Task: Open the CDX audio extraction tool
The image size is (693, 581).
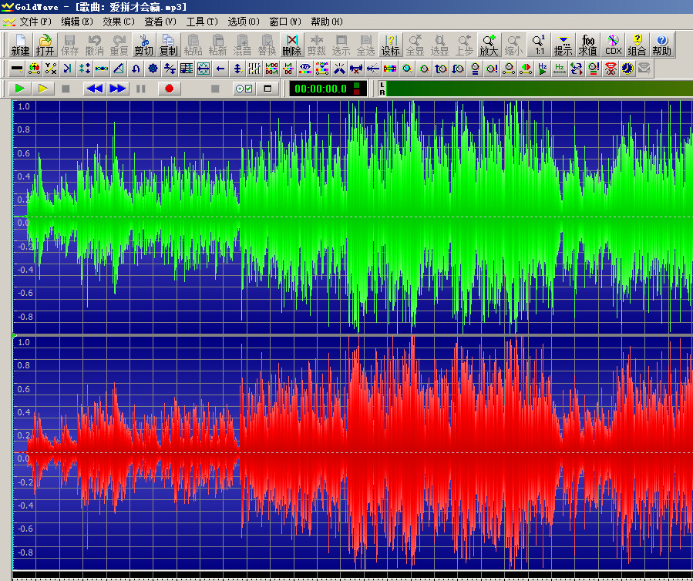Action: coord(613,45)
